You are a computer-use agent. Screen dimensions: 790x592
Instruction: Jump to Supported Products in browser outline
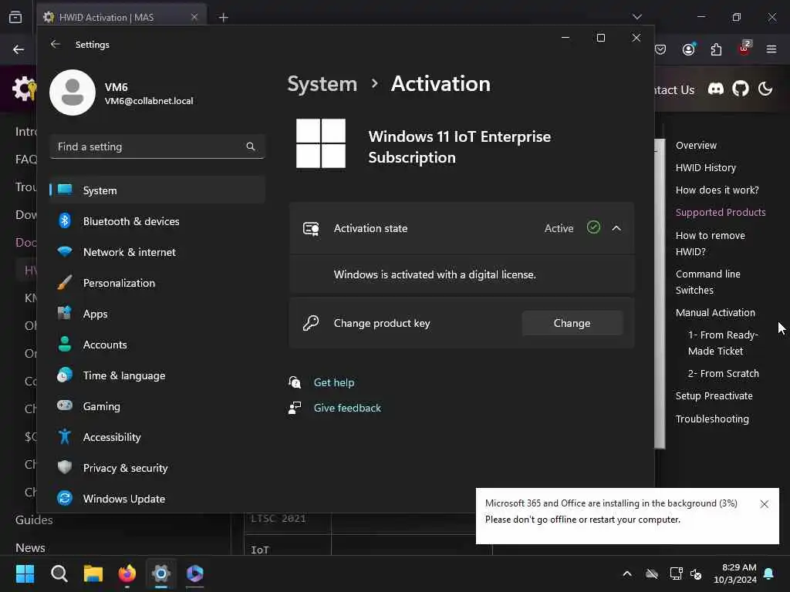pyautogui.click(x=721, y=213)
